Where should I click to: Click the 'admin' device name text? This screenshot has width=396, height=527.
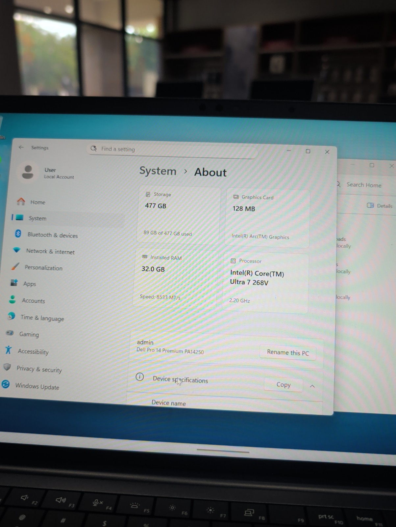[x=145, y=342]
